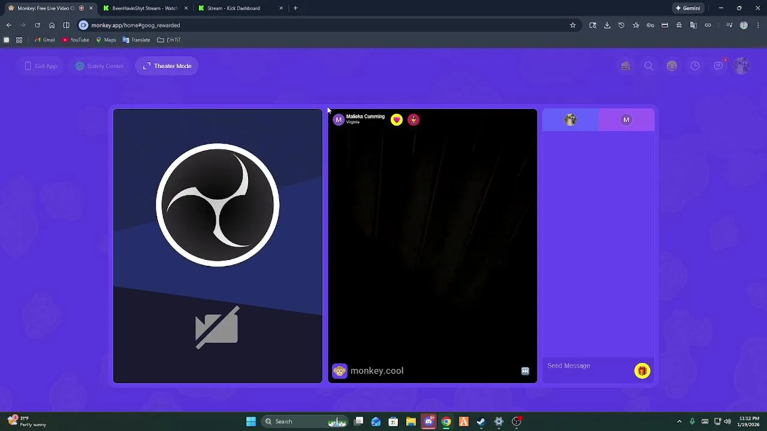Open the payment card toolbar icon

click(x=665, y=25)
